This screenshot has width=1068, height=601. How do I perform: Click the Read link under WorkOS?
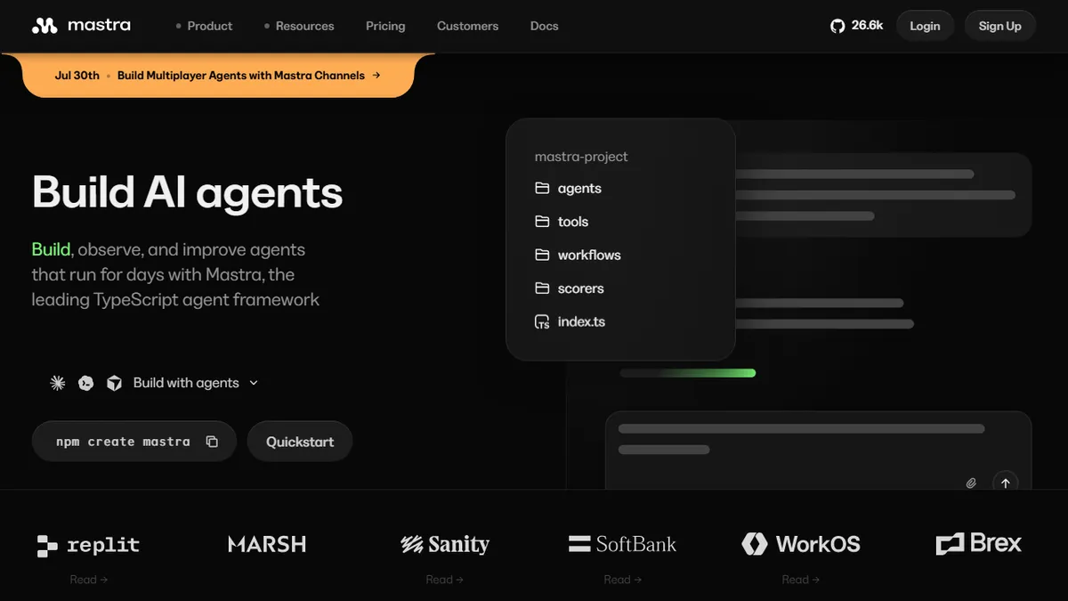click(801, 580)
